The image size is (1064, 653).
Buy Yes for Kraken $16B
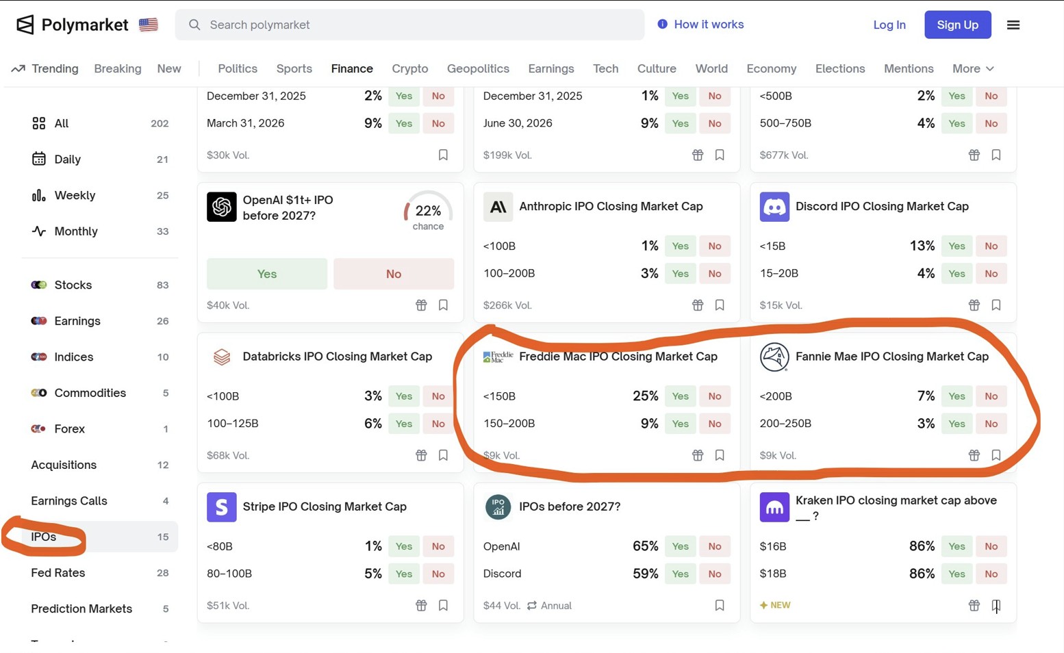(x=957, y=546)
